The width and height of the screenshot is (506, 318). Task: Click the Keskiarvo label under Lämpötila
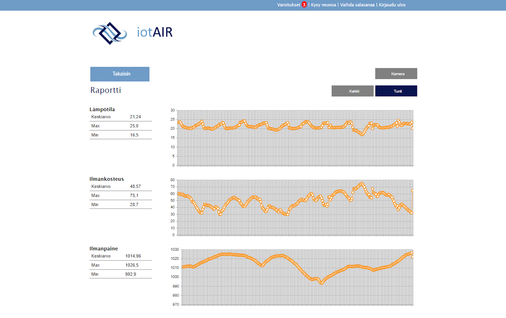tap(101, 117)
